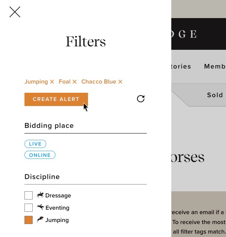Collapse the Discipline section header
The height and width of the screenshot is (237, 226).
pyautogui.click(x=86, y=177)
